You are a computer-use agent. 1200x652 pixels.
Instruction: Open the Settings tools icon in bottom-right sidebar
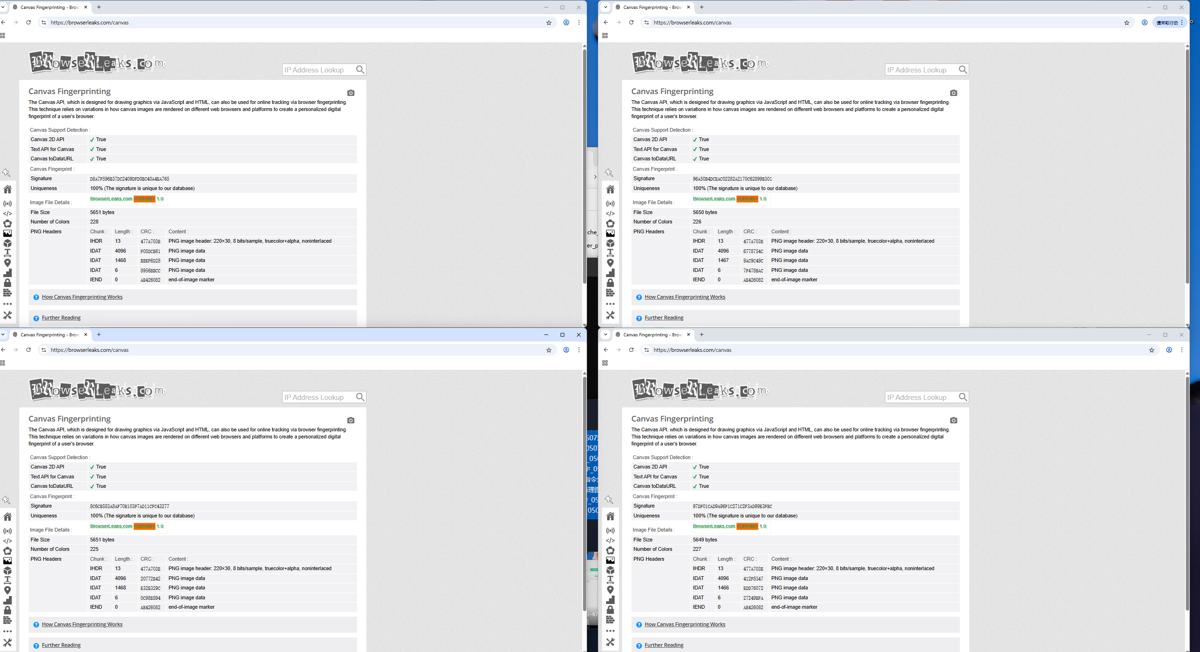pos(610,642)
